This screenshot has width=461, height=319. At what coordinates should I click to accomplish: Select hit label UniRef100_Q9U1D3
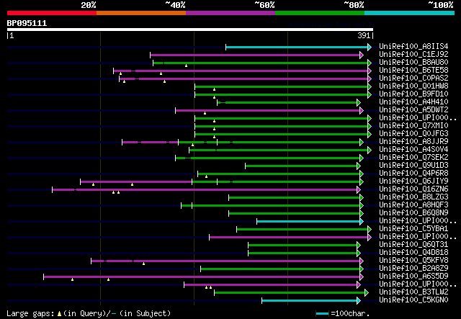pos(413,166)
